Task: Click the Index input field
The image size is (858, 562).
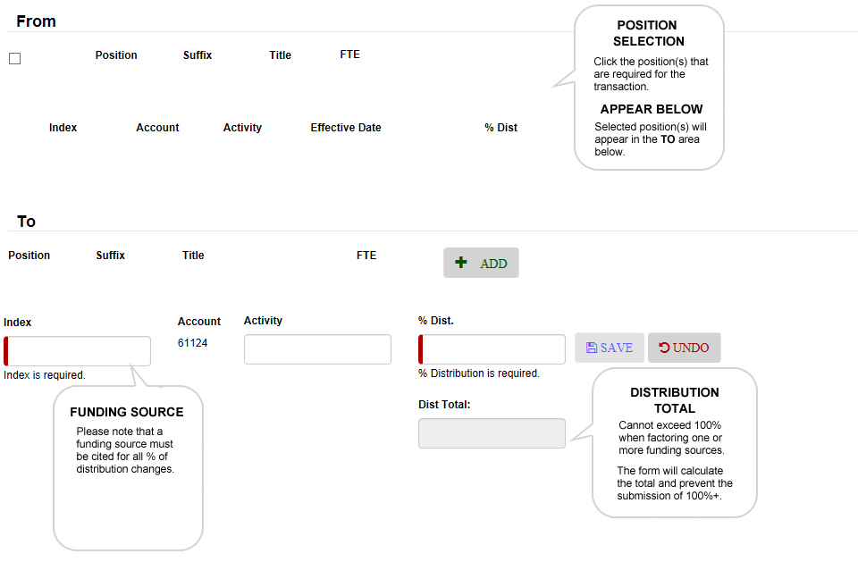Action: 77,350
